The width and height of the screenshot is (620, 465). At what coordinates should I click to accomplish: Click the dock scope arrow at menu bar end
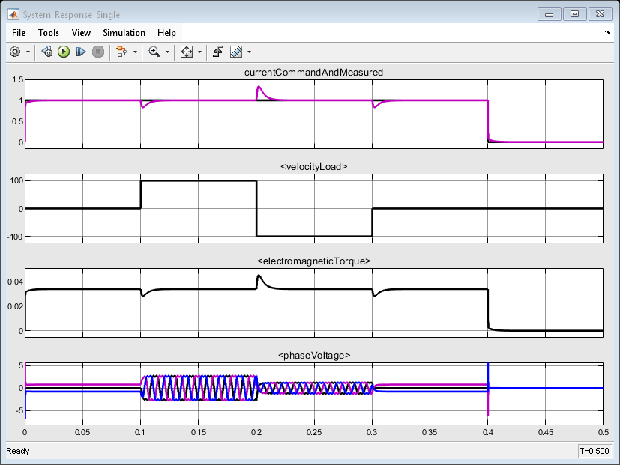click(608, 33)
